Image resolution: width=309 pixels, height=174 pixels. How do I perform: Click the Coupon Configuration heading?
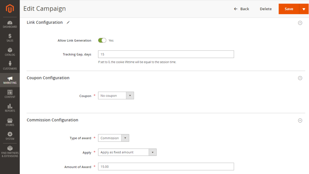pos(48,78)
